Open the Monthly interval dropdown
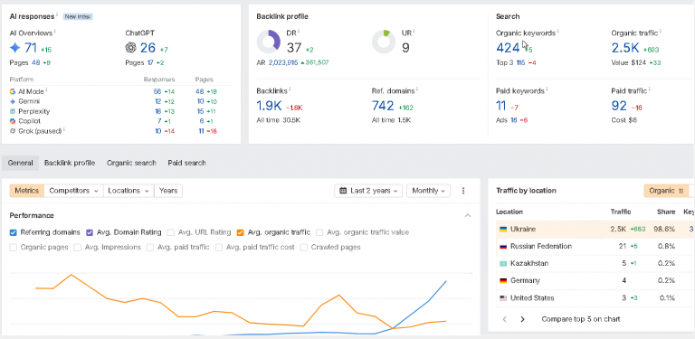The width and height of the screenshot is (695, 339). coord(428,191)
